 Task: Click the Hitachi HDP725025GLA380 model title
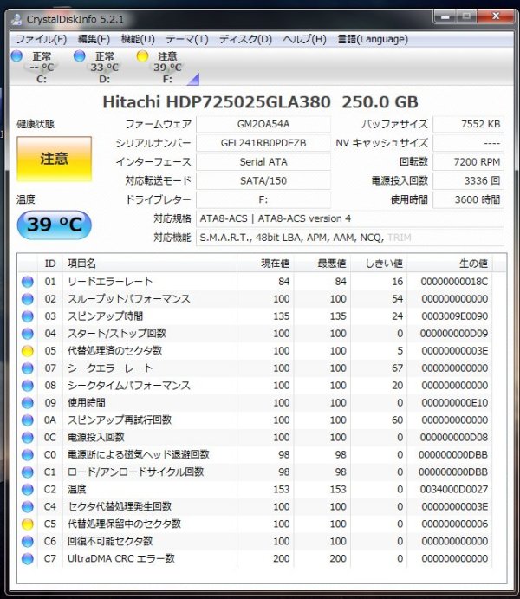coord(217,102)
